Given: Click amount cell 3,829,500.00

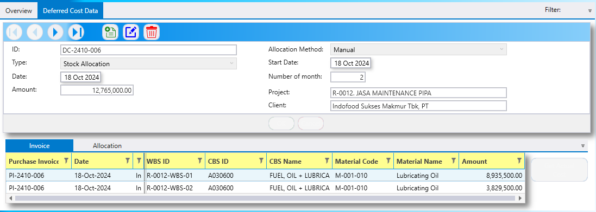Looking at the screenshot, I should 492,188.
